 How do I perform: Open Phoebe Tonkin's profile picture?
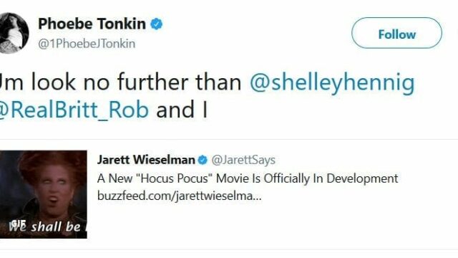[x=14, y=33]
